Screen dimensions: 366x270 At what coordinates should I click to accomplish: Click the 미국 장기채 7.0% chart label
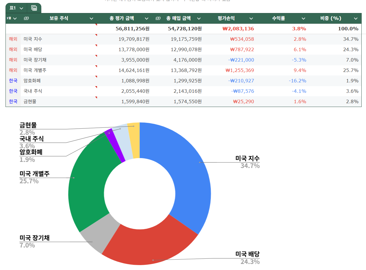[x=34, y=241]
